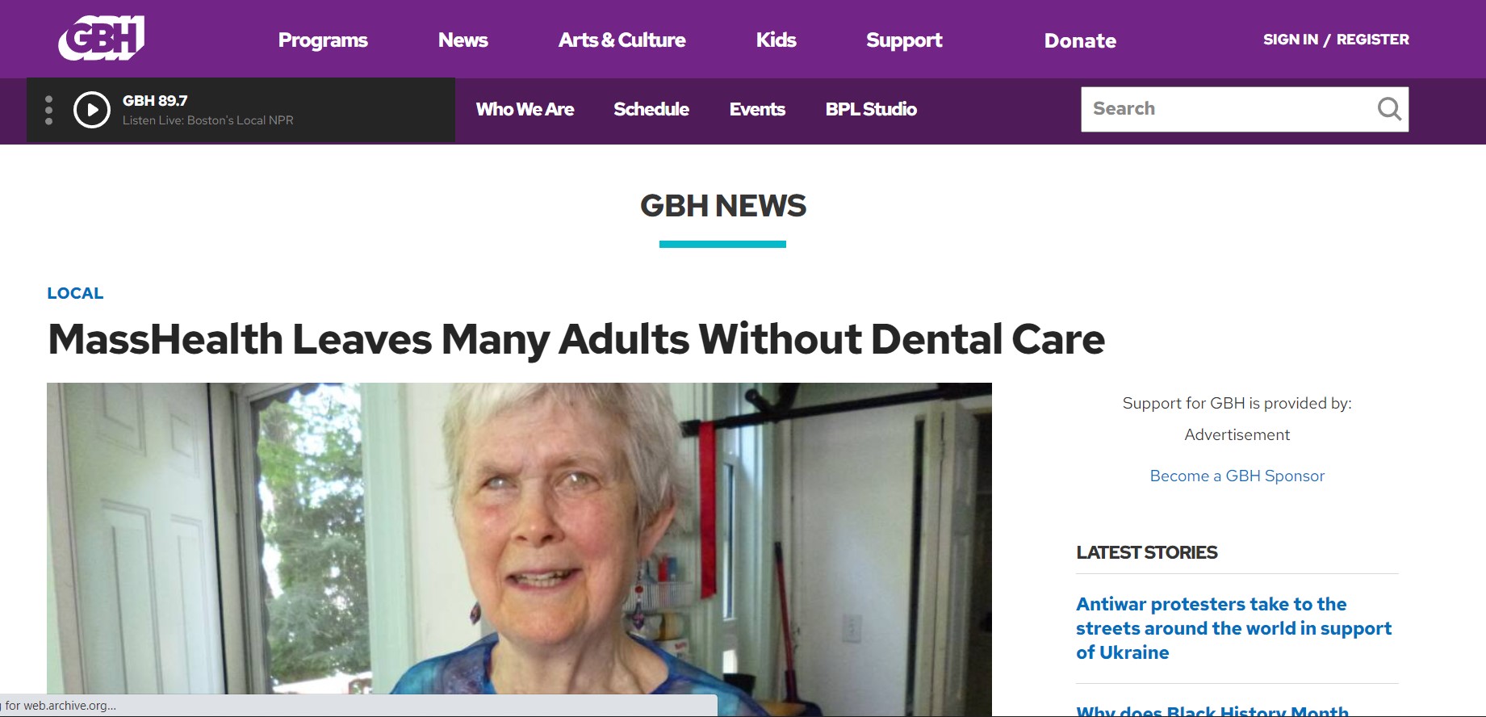Open the News menu

pyautogui.click(x=463, y=40)
